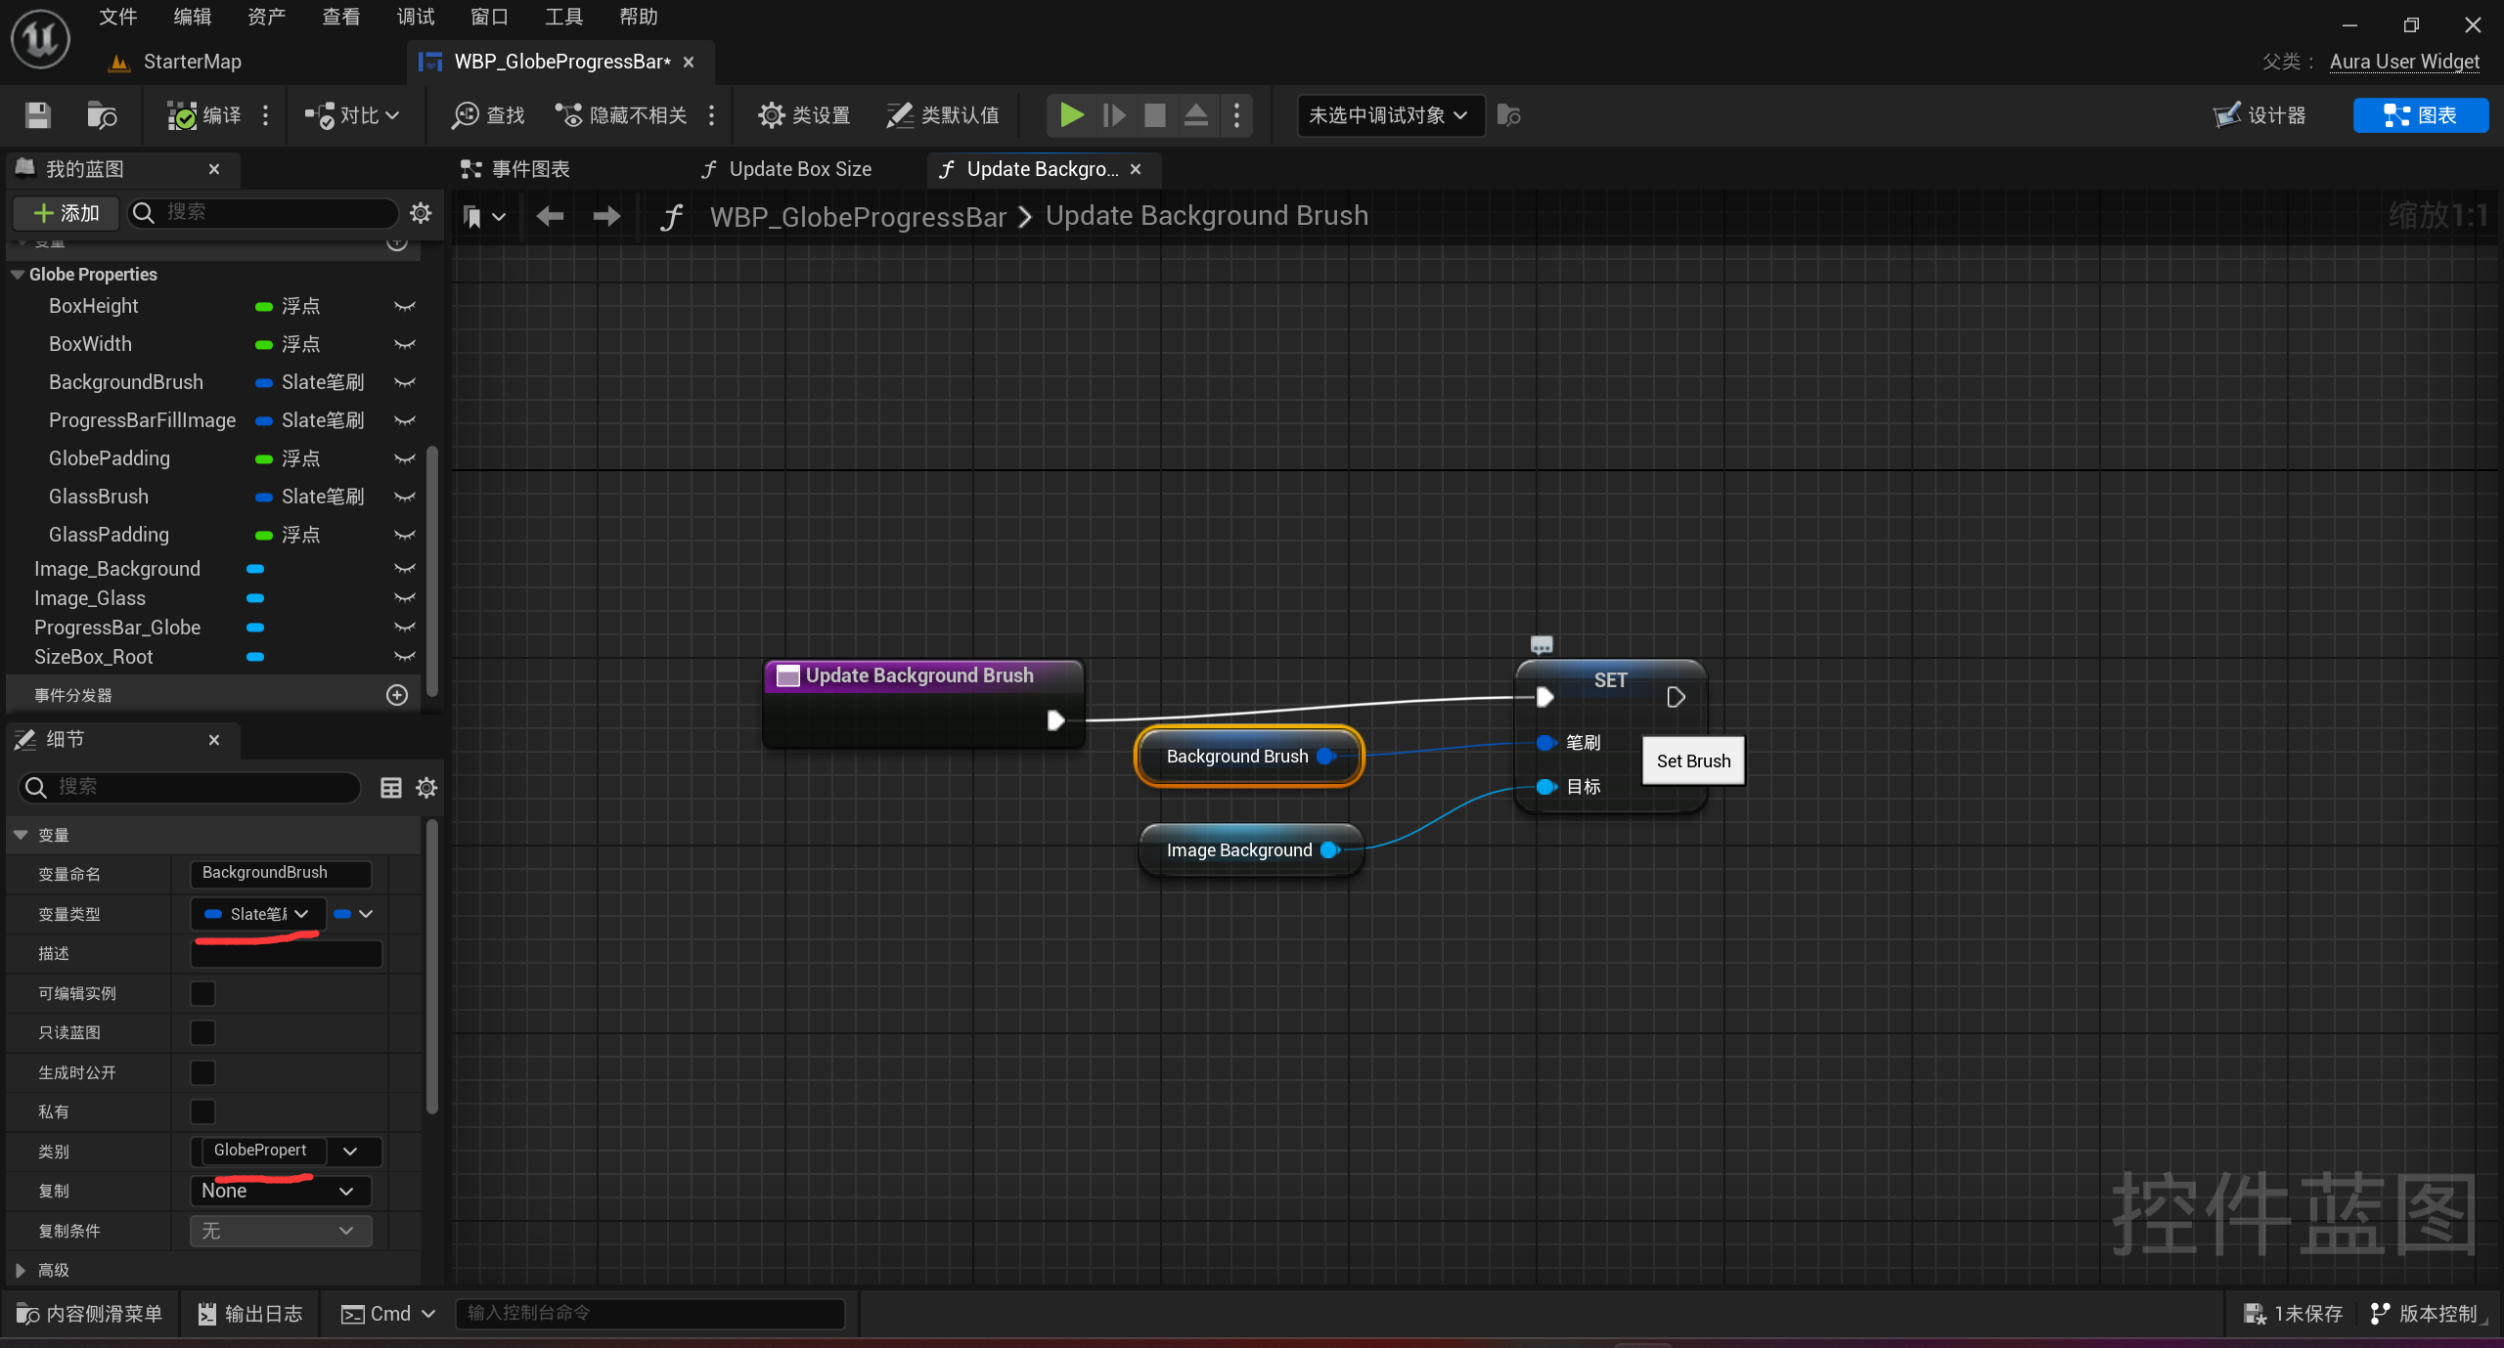Click the Details property matrix grid icon

[391, 787]
